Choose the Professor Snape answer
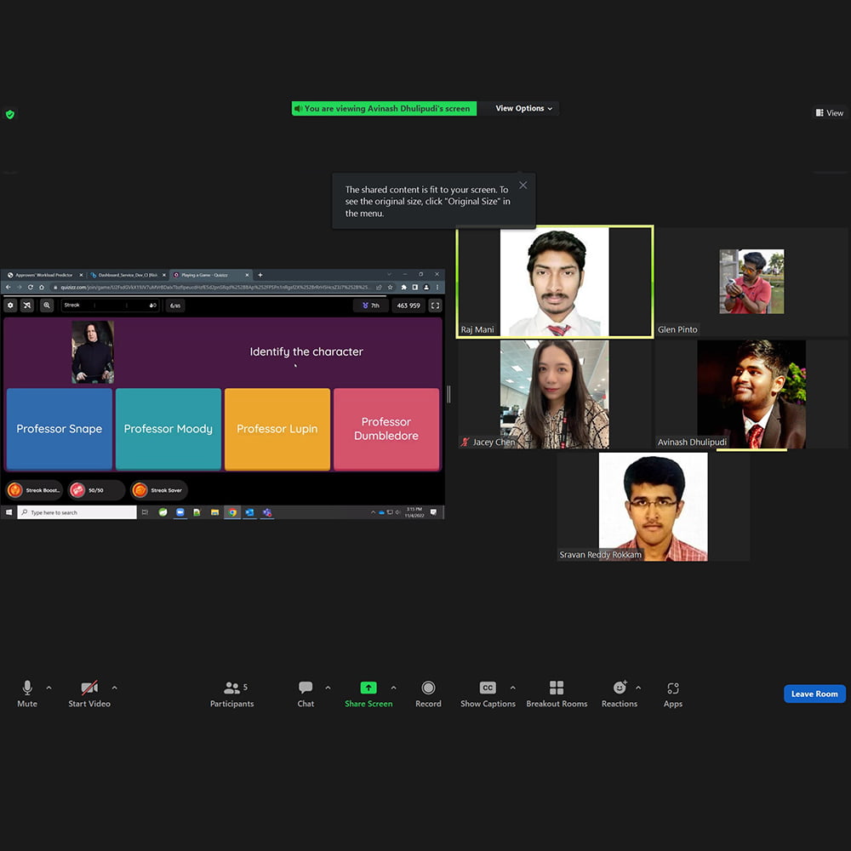851x851 pixels. coord(60,429)
